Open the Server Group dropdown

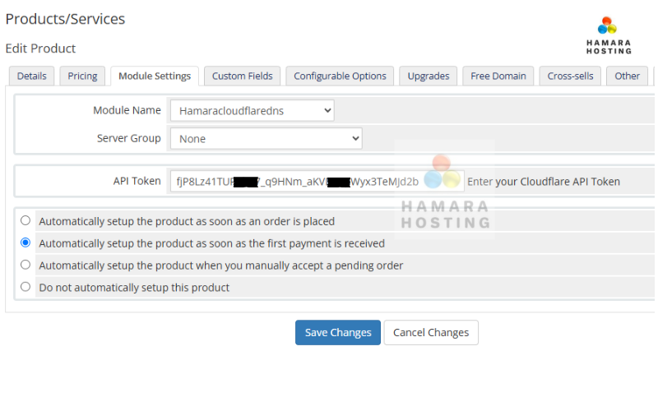coord(266,138)
